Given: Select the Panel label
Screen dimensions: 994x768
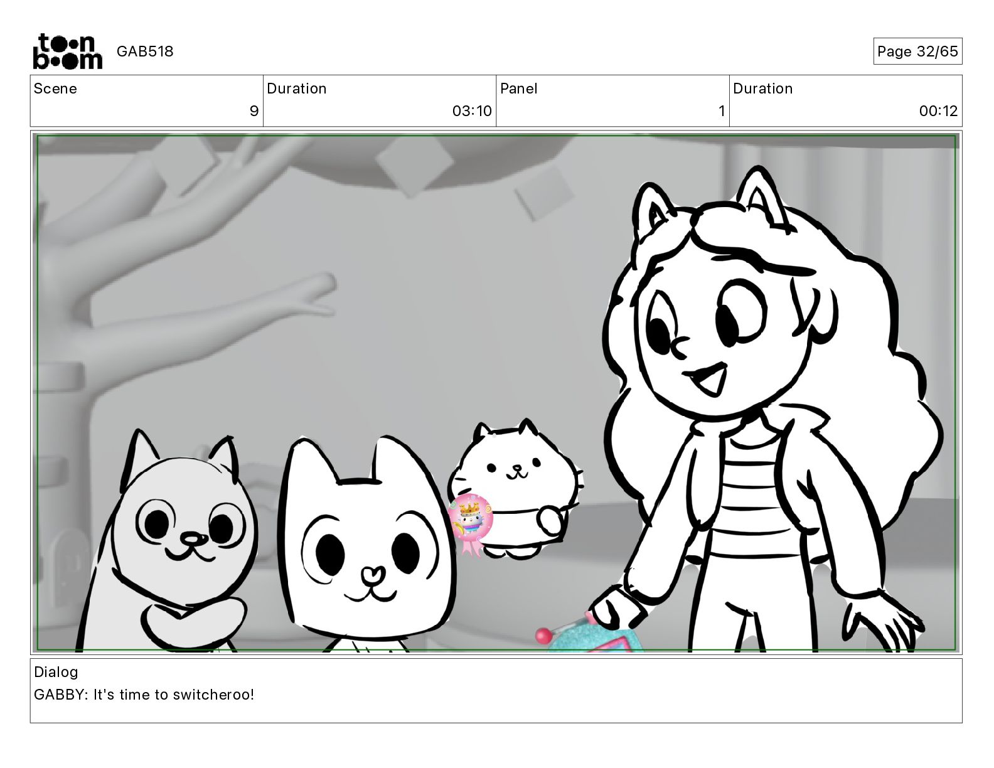Looking at the screenshot, I should click(519, 88).
